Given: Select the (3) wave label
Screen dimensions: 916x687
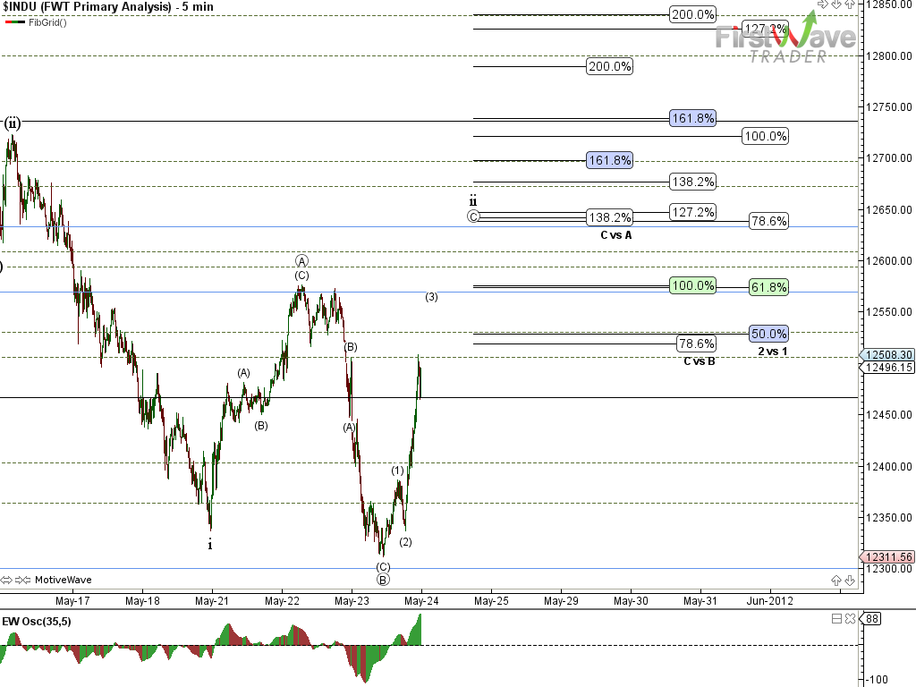Looking at the screenshot, I should tap(431, 297).
